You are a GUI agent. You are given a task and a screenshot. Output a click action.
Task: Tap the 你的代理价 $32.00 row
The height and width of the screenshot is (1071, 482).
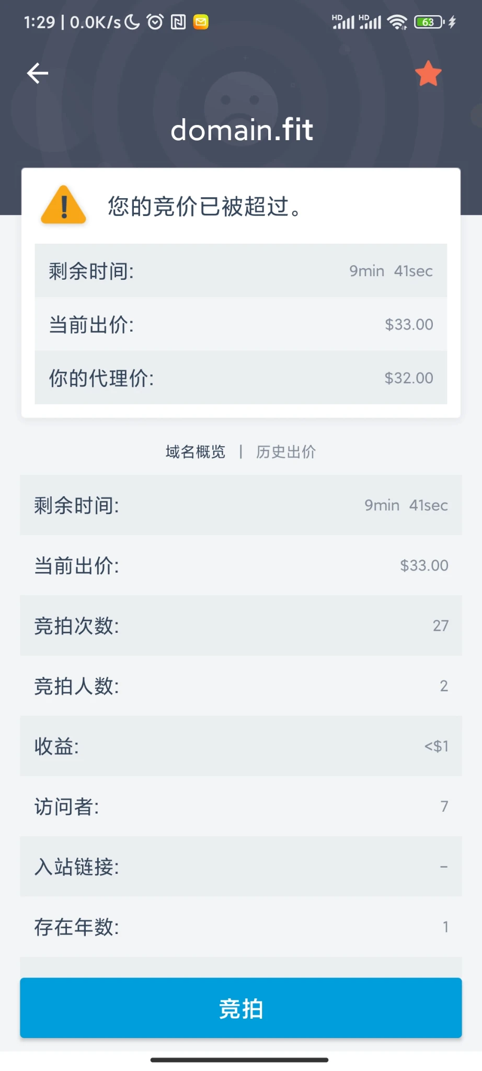241,378
